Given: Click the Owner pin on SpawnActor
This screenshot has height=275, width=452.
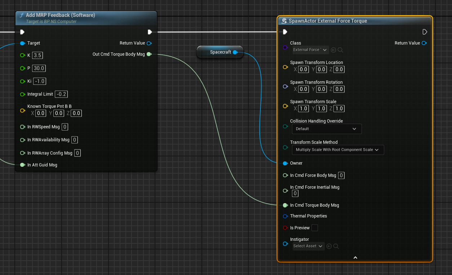Looking at the screenshot, I should click(285, 163).
